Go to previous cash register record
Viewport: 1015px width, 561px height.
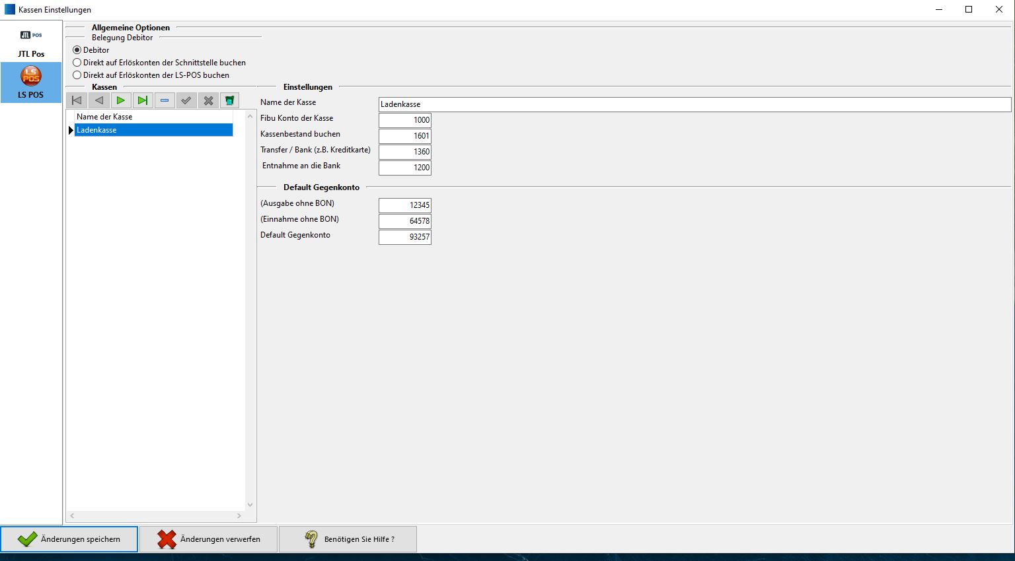98,100
